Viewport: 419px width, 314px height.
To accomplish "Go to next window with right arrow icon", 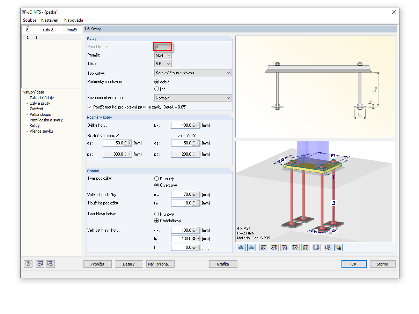I will (50, 264).
